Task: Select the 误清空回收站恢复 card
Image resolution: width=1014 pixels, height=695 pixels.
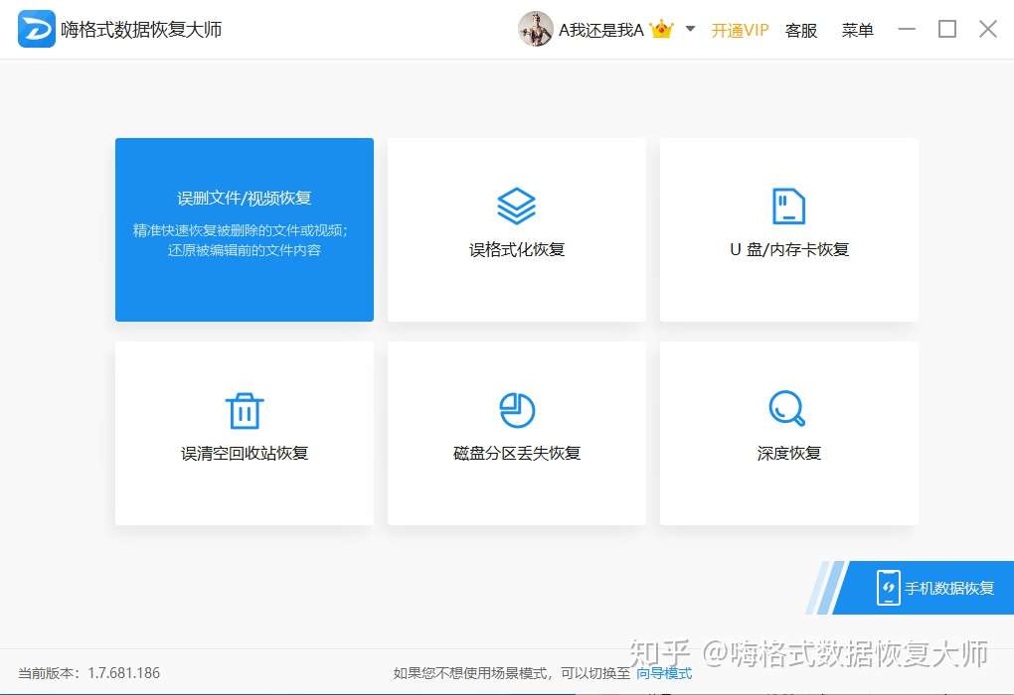Action: click(244, 433)
